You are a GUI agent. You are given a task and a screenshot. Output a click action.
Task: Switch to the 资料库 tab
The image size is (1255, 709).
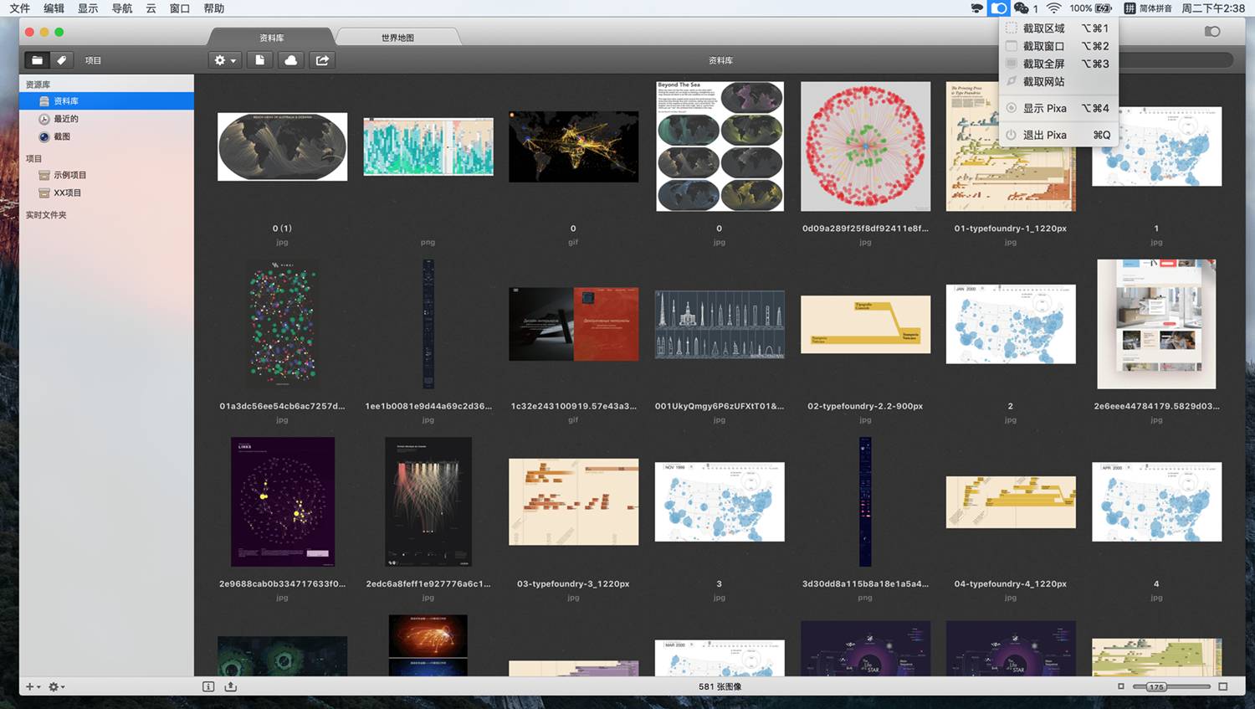(271, 38)
